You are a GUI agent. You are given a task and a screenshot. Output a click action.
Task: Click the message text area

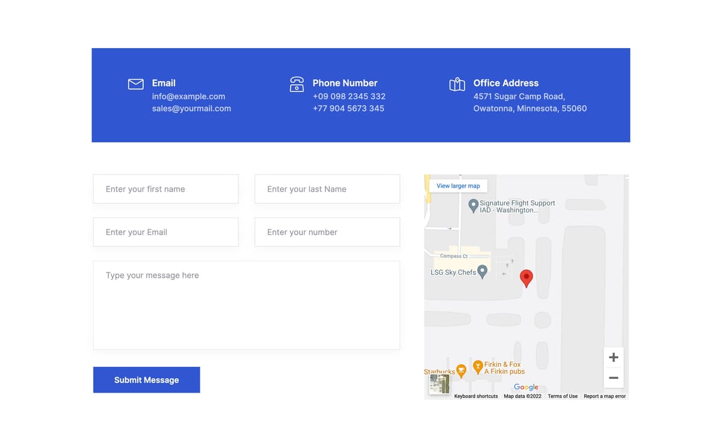pyautogui.click(x=246, y=305)
